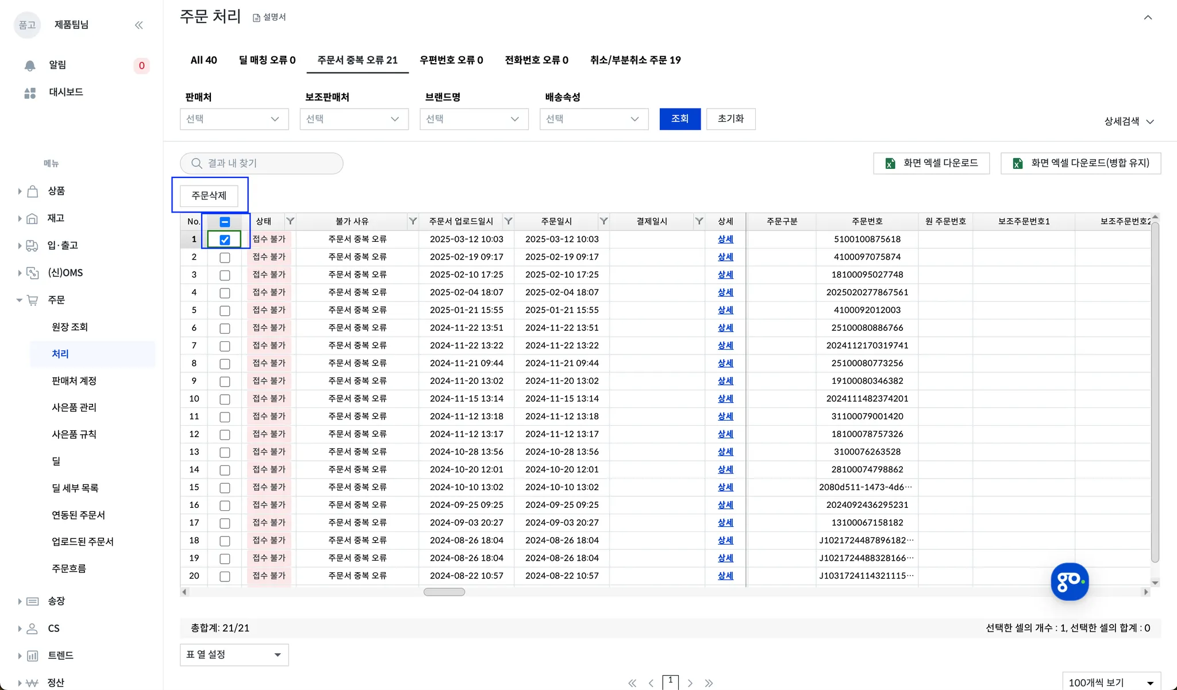
Task: Uncheck the checkbox in row 1
Action: tap(225, 240)
